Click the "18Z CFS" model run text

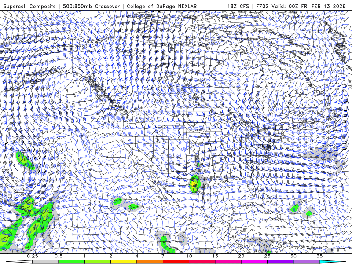point(238,6)
